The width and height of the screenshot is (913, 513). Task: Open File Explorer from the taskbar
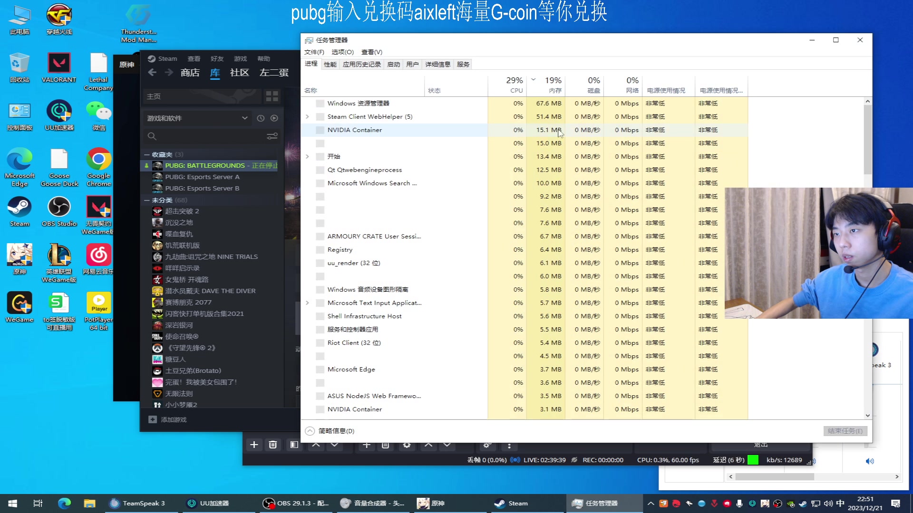click(90, 503)
